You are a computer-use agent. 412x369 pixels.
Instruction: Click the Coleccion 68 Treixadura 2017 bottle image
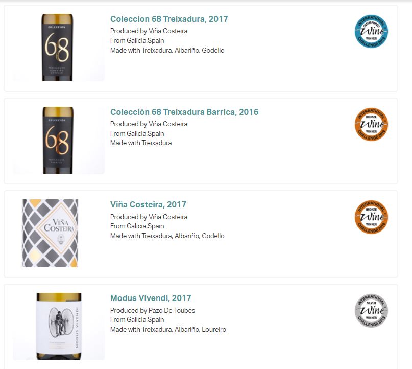58,48
